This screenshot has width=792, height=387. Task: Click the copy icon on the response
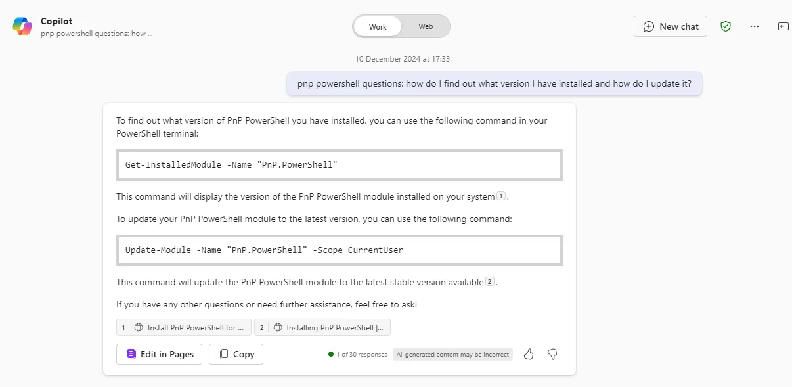[x=224, y=354]
